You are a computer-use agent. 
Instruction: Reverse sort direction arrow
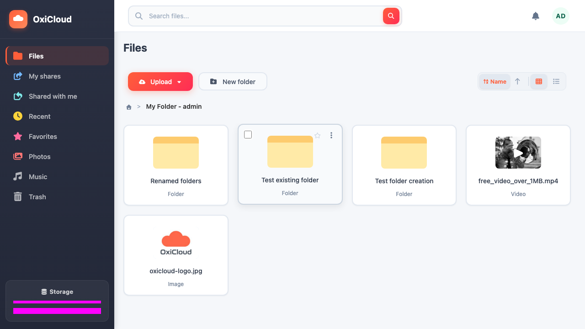(x=517, y=82)
